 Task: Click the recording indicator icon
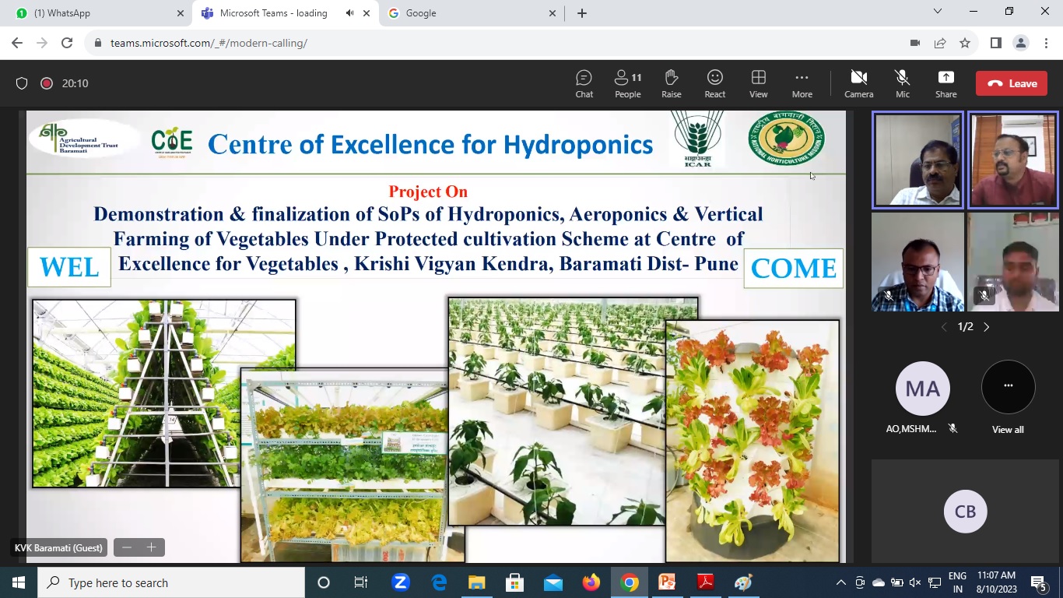tap(47, 83)
